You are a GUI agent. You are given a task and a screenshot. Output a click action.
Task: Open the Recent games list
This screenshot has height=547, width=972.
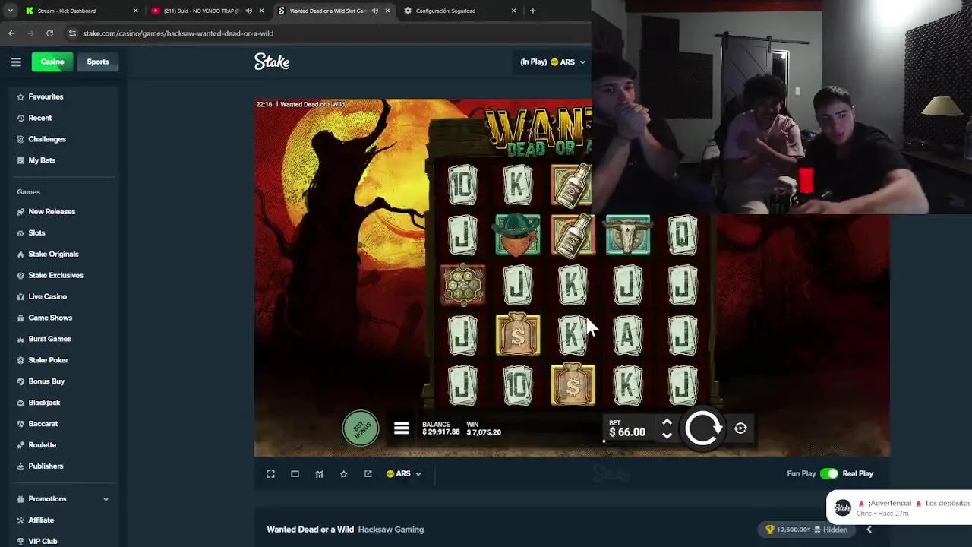tap(39, 118)
